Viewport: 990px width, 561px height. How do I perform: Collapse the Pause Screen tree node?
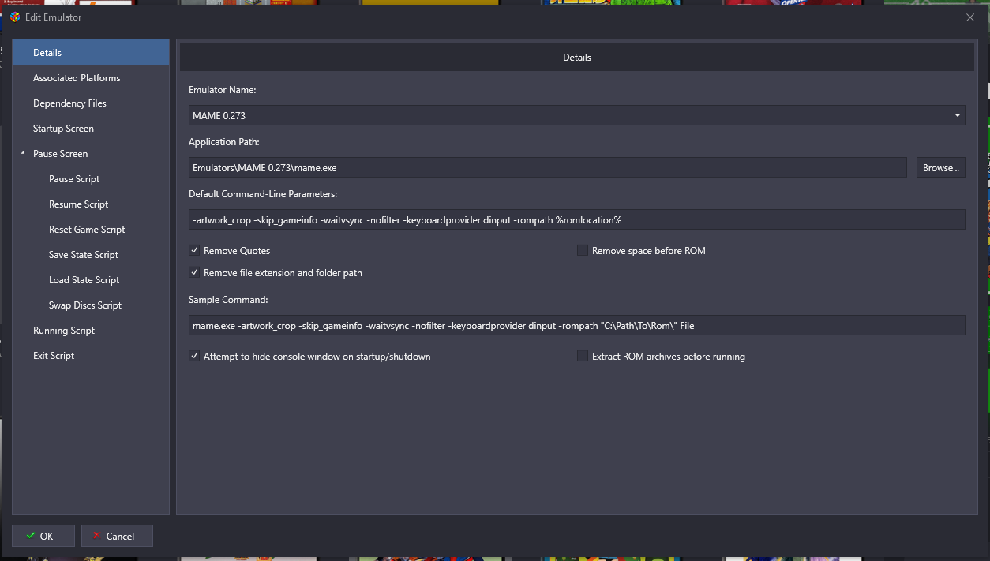tap(23, 154)
